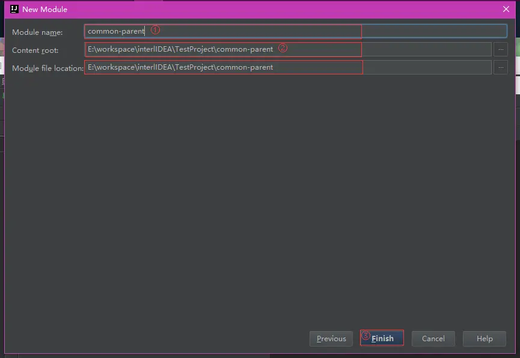Click the Module name label

point(37,32)
